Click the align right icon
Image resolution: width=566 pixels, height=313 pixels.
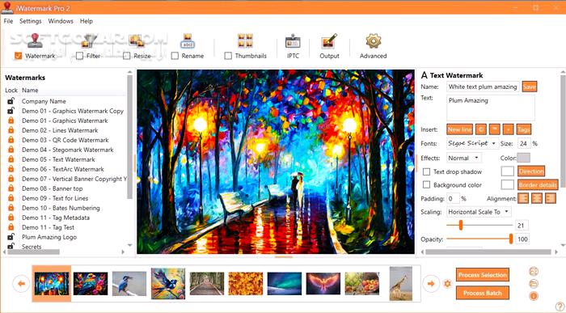click(551, 198)
